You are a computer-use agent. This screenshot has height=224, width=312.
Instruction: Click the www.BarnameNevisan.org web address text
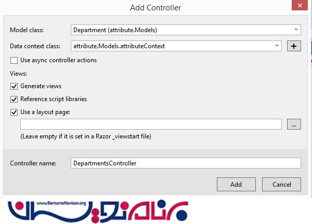point(61,203)
